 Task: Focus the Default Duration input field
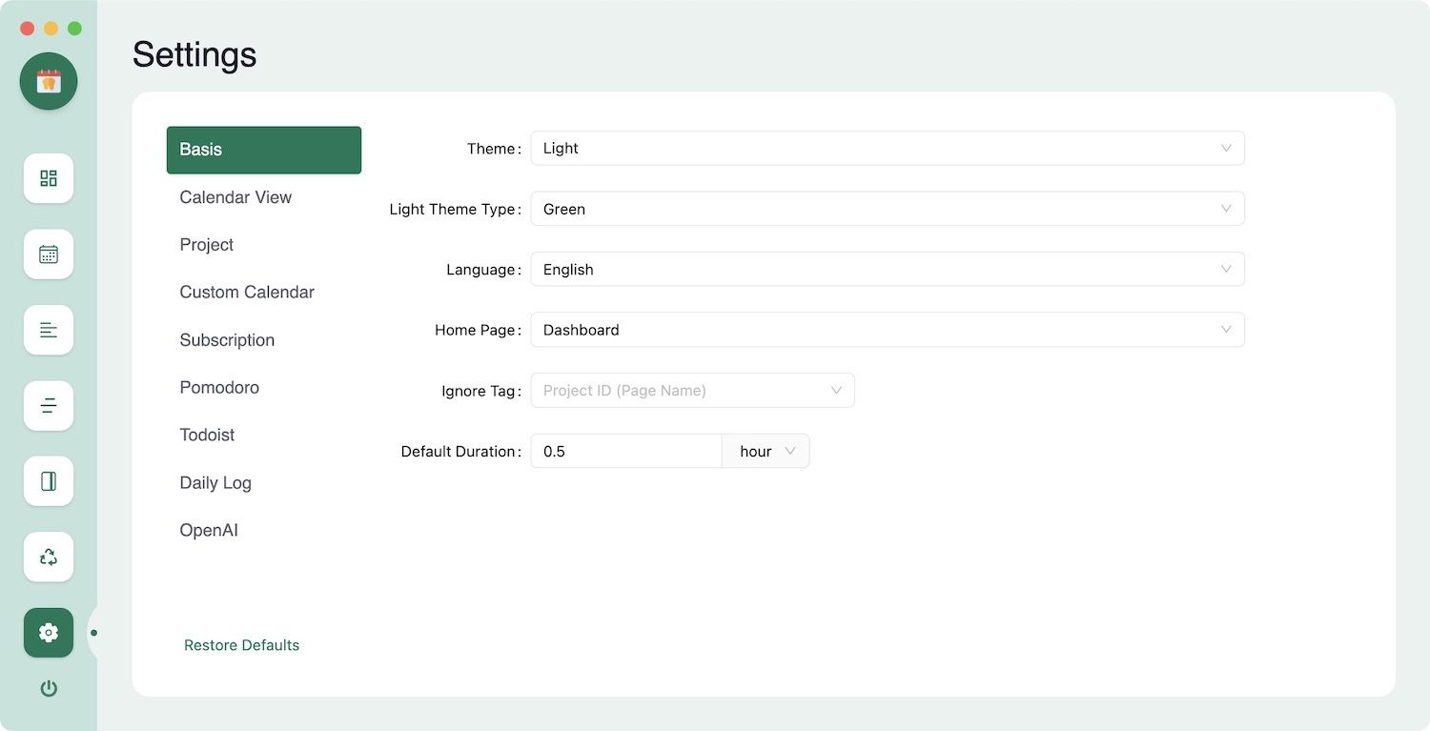(625, 451)
